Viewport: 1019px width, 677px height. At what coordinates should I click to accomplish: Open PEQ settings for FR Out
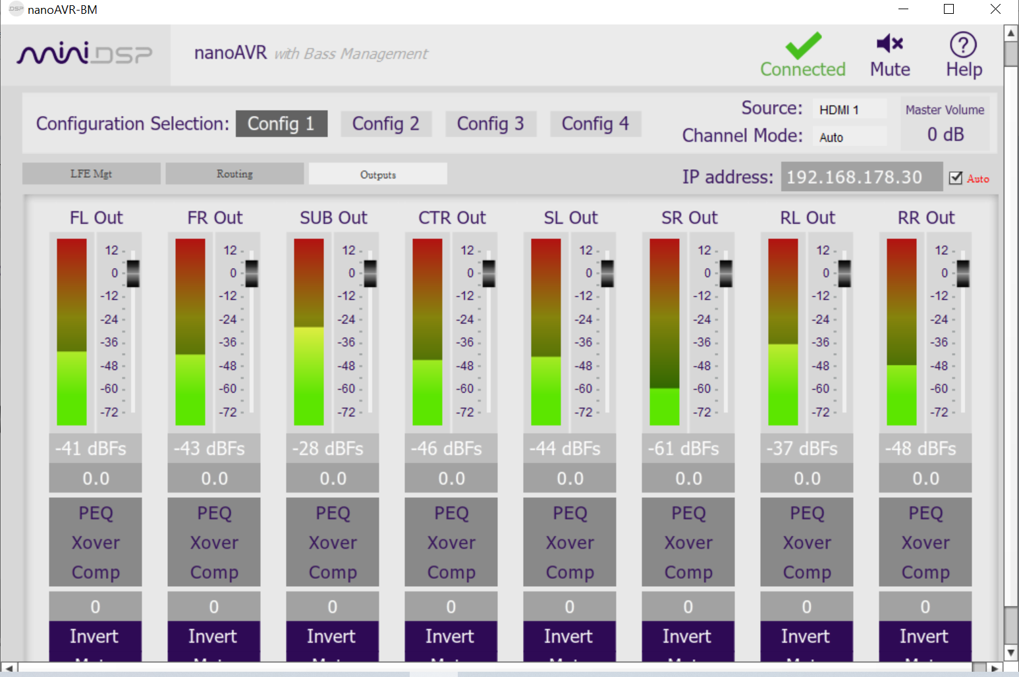pos(214,513)
